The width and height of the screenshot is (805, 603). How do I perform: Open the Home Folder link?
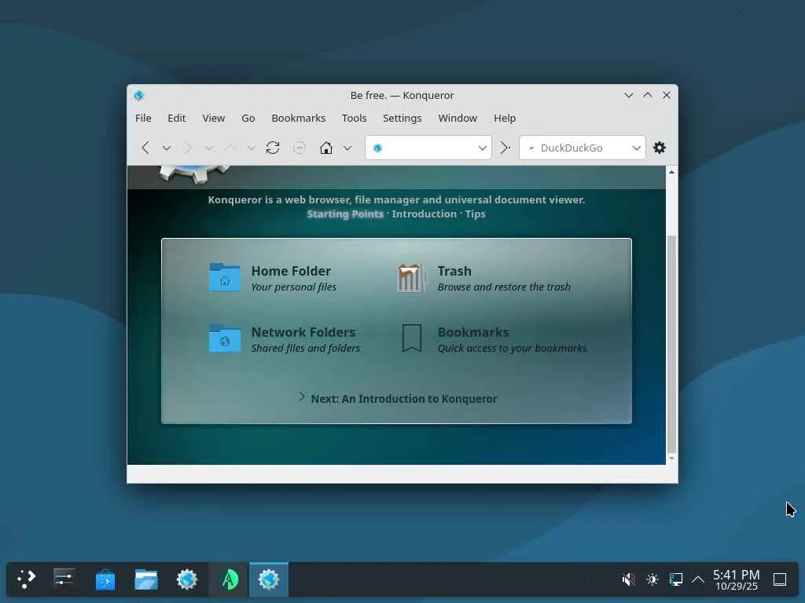point(291,271)
